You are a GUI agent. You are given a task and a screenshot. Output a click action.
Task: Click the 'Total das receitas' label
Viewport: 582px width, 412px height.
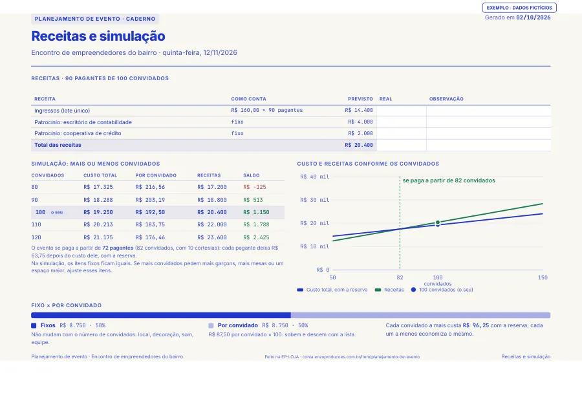58,145
